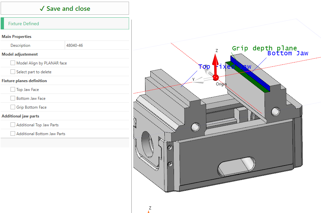Click the white Y axis arrow
The image size is (321, 213).
pyautogui.click(x=201, y=80)
